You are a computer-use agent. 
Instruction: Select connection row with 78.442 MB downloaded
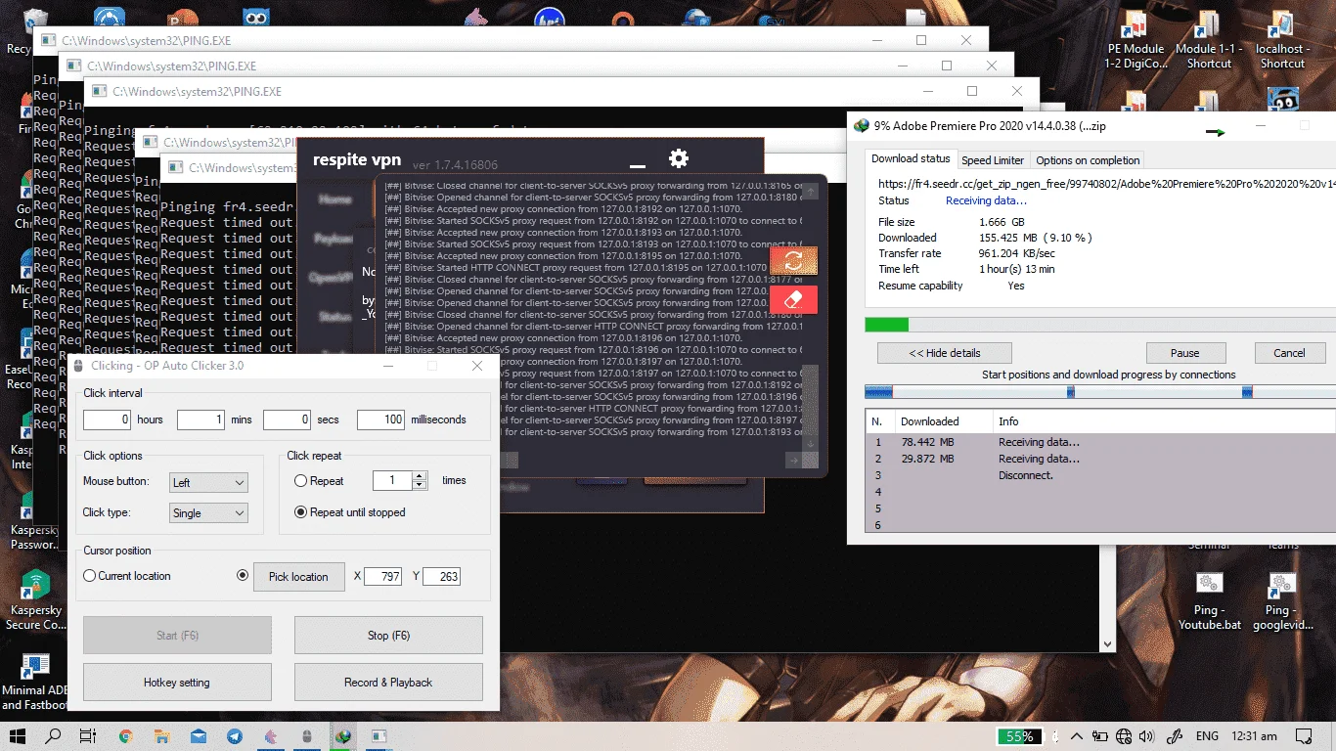pos(1100,442)
